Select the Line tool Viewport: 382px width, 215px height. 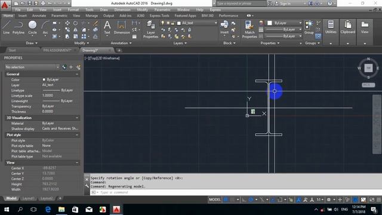click(x=7, y=27)
